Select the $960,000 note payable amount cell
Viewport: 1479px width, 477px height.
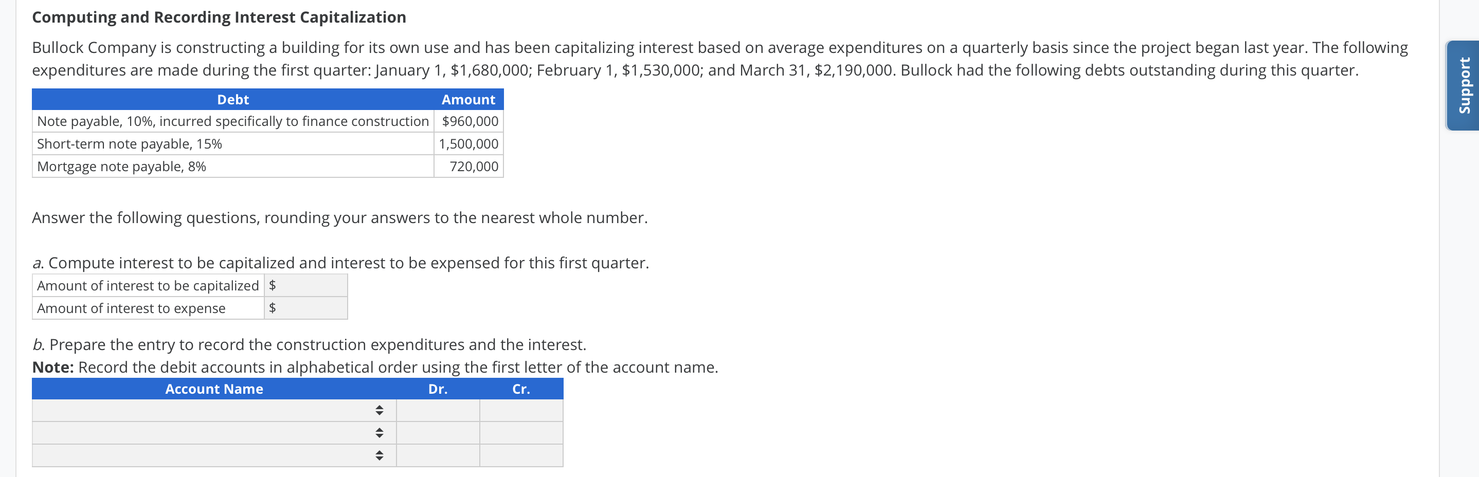(469, 121)
